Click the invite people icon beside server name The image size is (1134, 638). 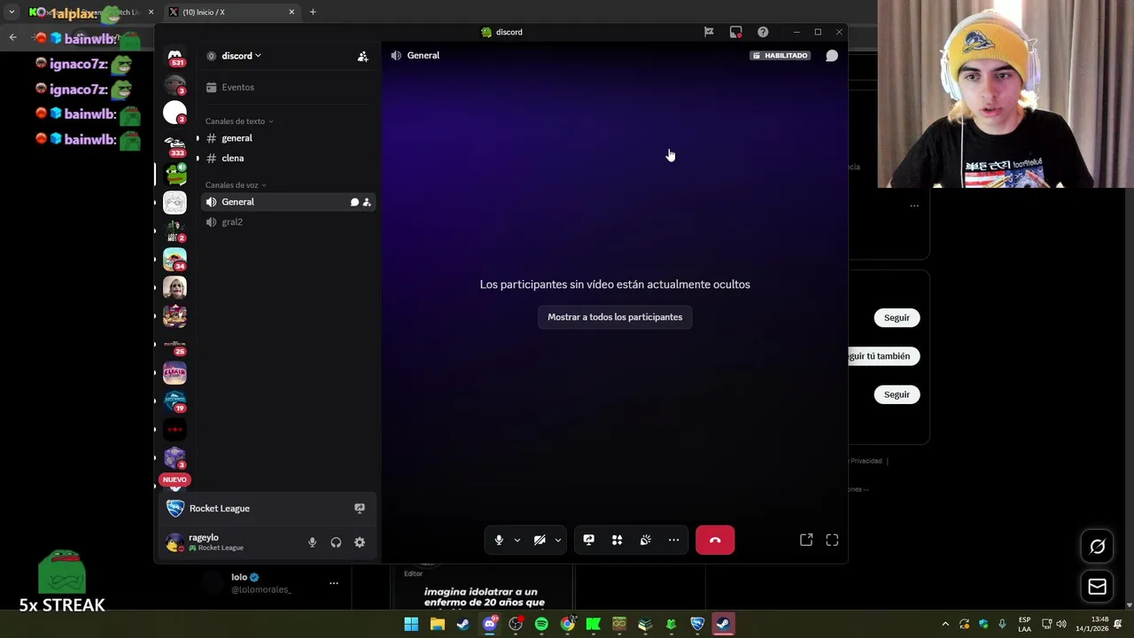coord(362,56)
